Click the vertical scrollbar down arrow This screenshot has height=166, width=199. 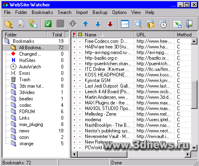[194, 148]
